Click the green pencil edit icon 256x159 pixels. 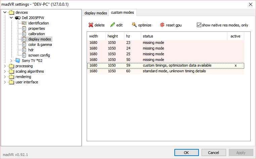pos(113,25)
